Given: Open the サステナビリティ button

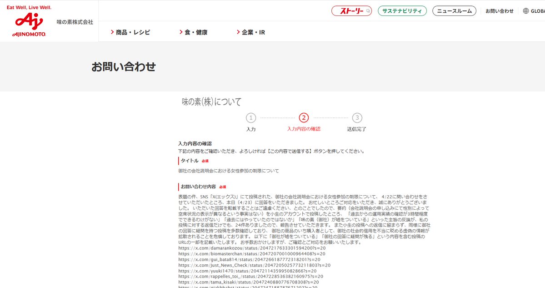Looking at the screenshot, I should point(402,11).
